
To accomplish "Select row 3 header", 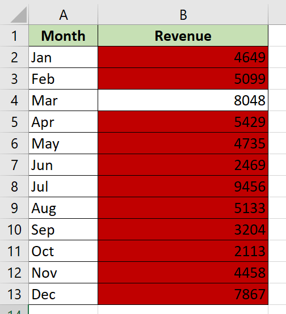I will pos(14,79).
